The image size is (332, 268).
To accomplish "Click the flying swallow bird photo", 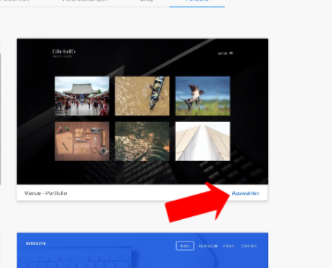I will (203, 96).
